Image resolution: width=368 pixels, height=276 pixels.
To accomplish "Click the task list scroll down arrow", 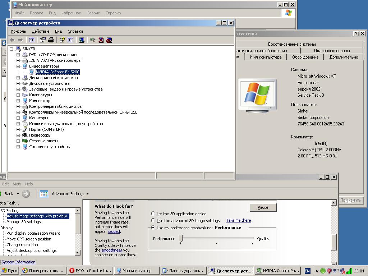I will pos(78,253).
